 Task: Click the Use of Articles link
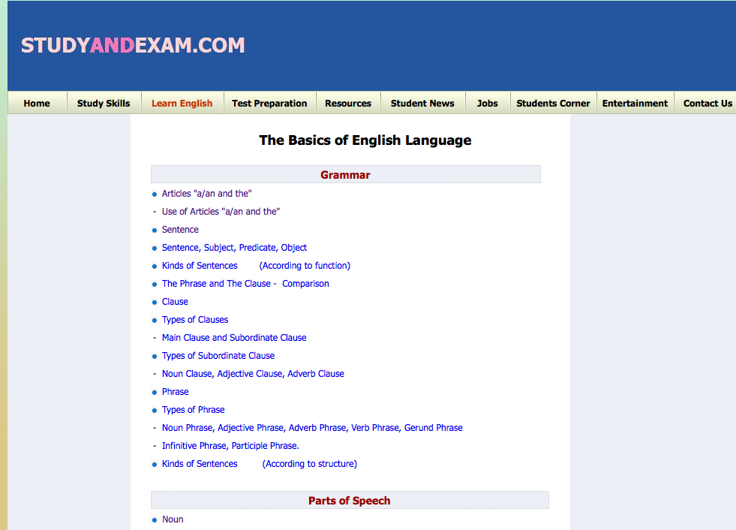[x=220, y=211]
